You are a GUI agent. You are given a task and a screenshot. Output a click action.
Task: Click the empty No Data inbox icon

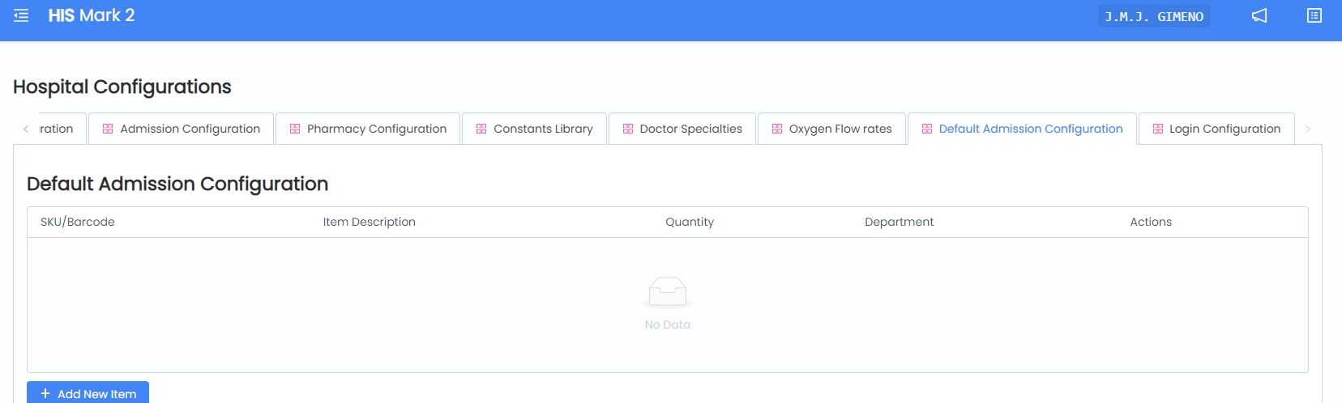668,292
